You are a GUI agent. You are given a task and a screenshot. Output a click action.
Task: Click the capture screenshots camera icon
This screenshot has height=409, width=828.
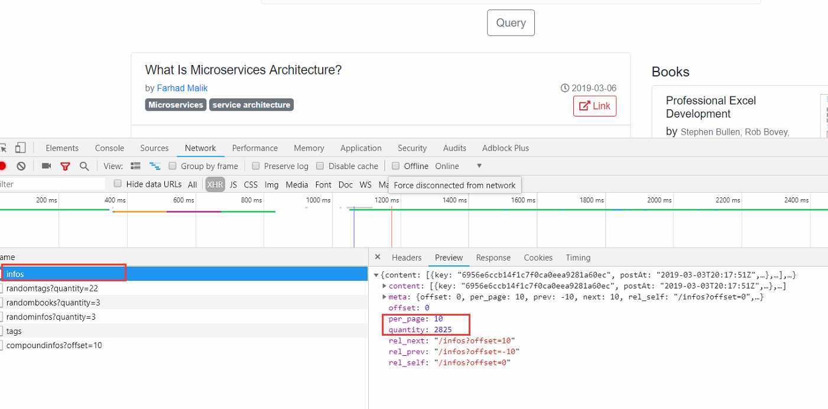point(47,166)
